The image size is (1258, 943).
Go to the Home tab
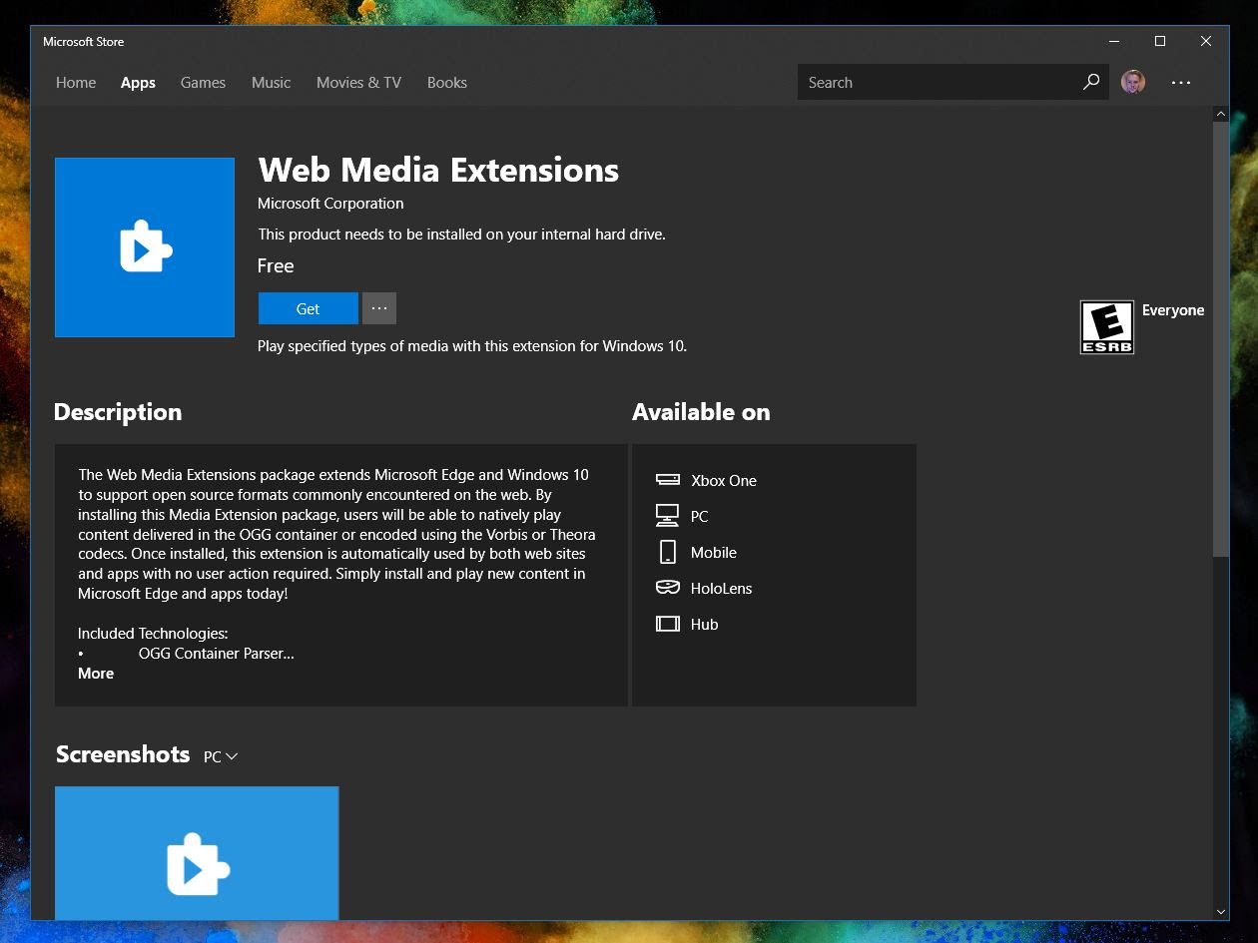(x=76, y=83)
